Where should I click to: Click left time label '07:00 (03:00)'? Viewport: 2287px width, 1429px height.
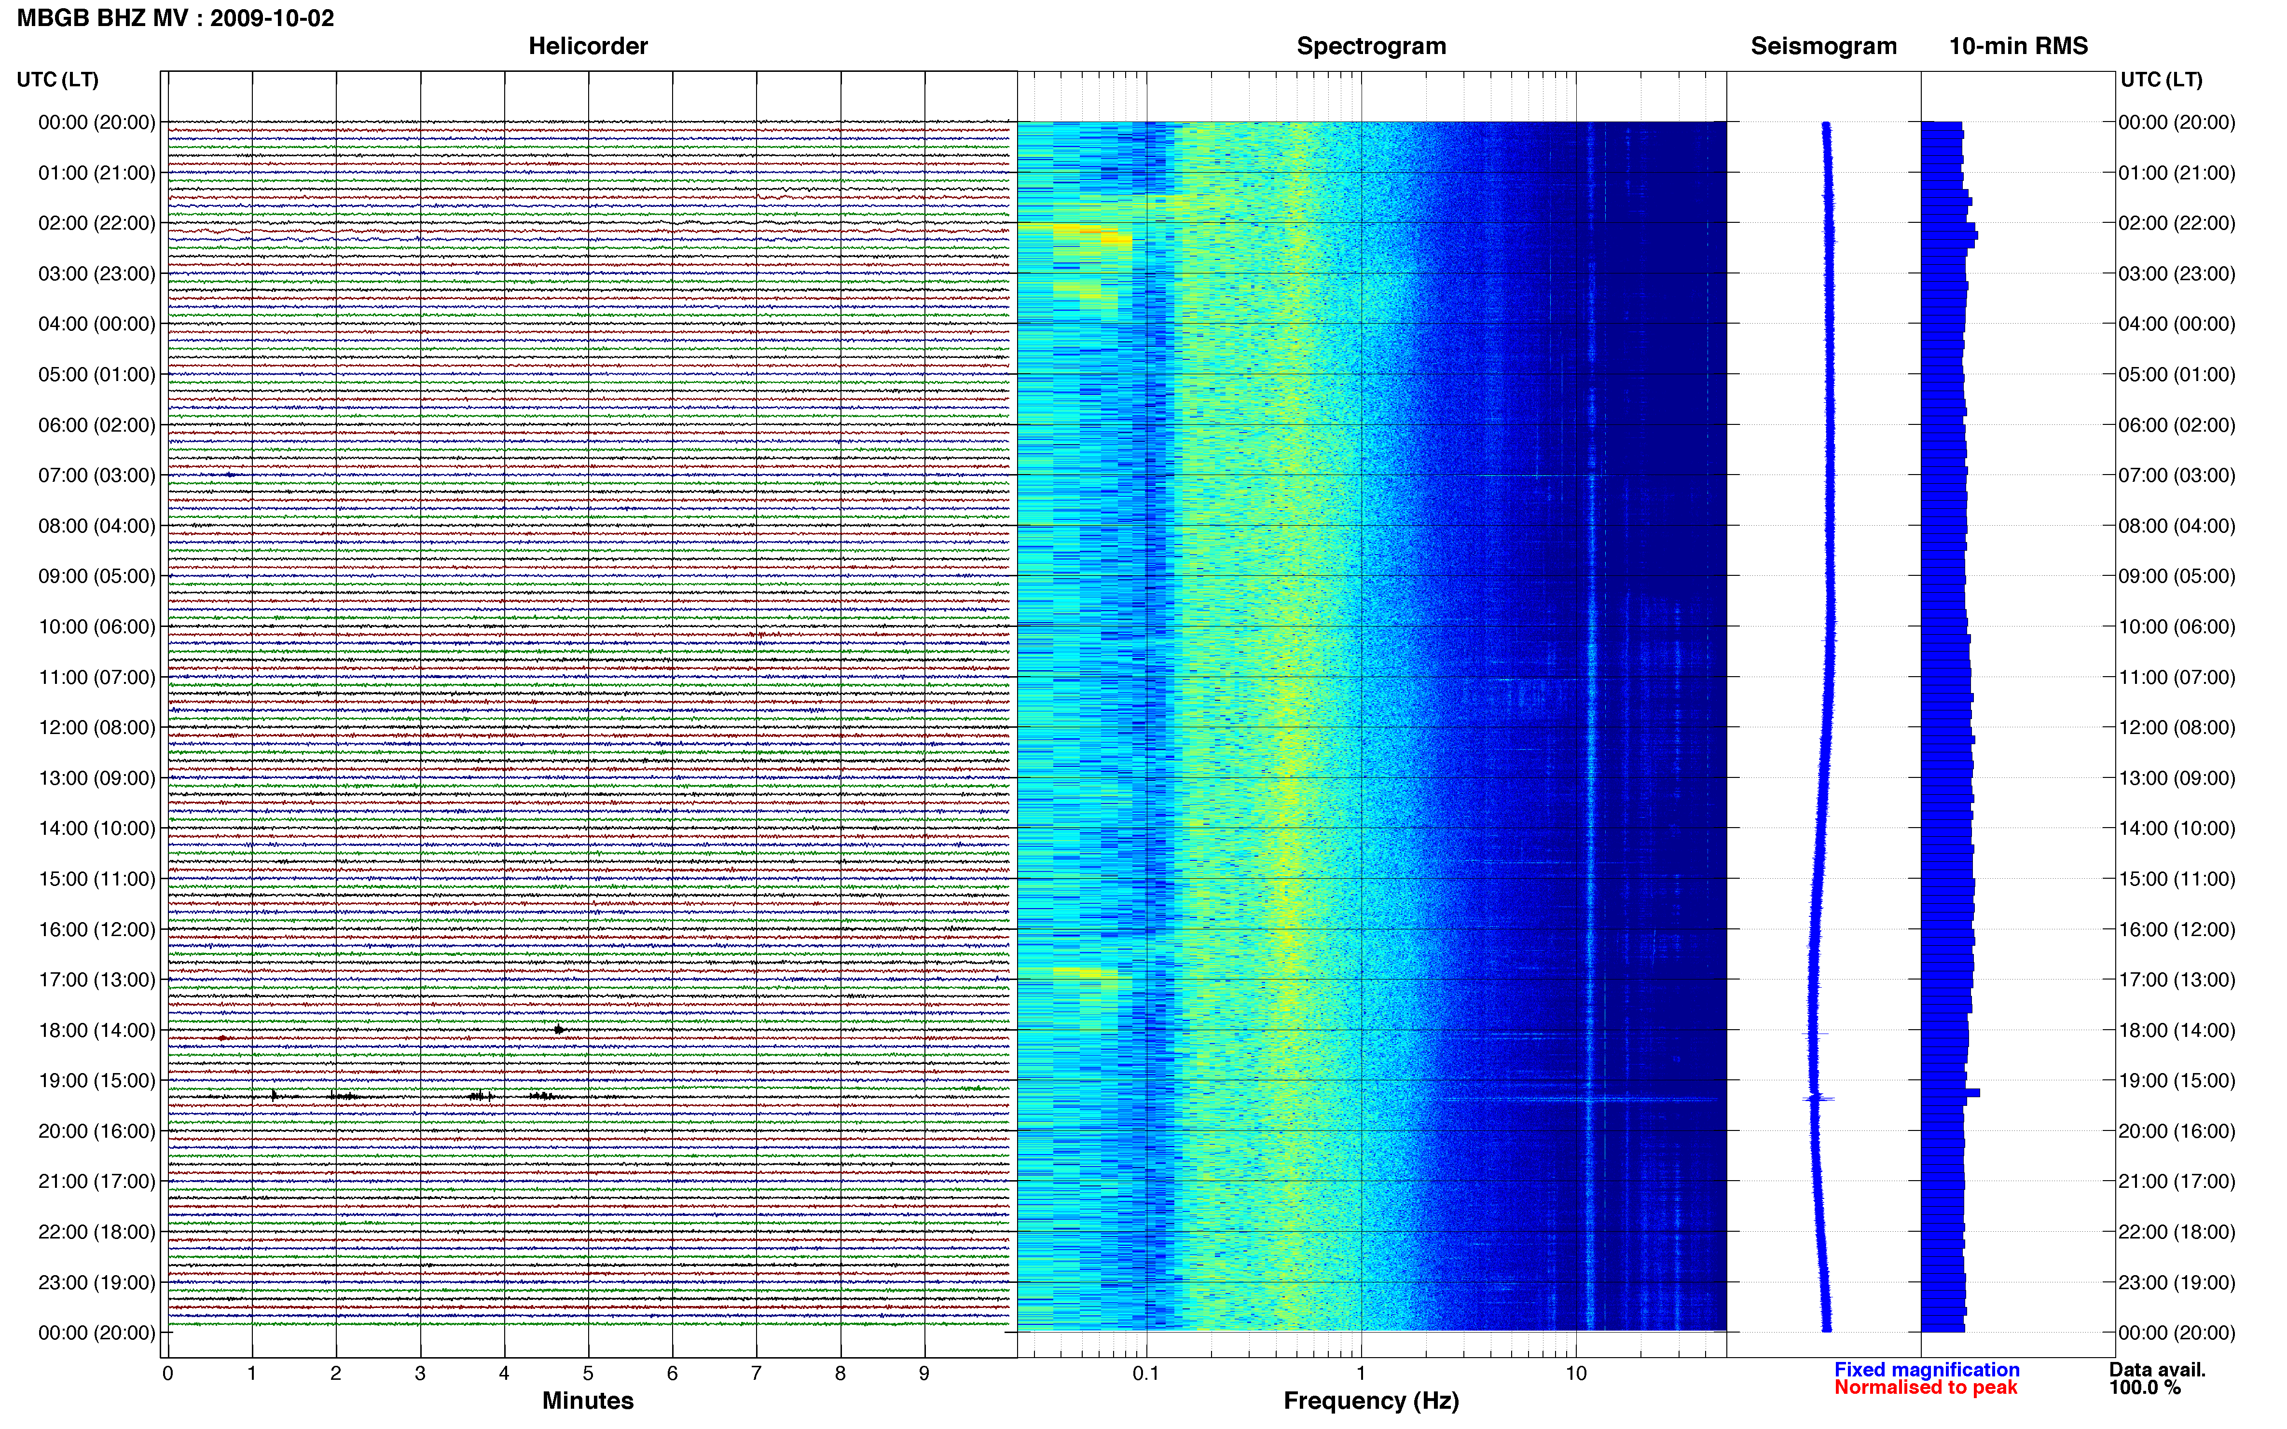click(96, 476)
